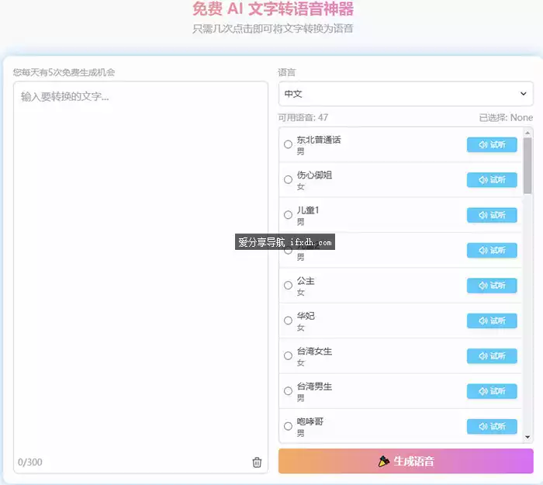Open the 中文 language dropdown
Viewport: 543px width, 485px height.
pyautogui.click(x=406, y=94)
